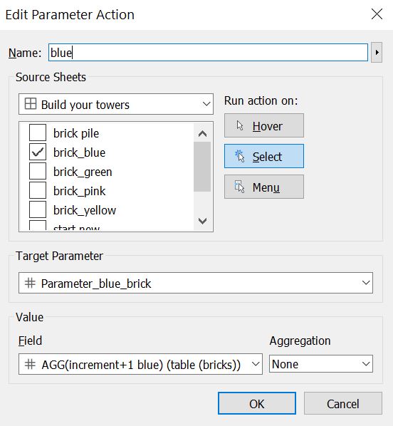Viewport: 393px width, 426px height.
Task: Click the arrow button next to Name field
Action: (x=377, y=52)
